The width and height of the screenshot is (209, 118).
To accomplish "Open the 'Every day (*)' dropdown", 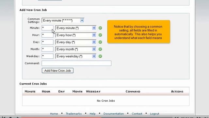I will pyautogui.click(x=76, y=42).
